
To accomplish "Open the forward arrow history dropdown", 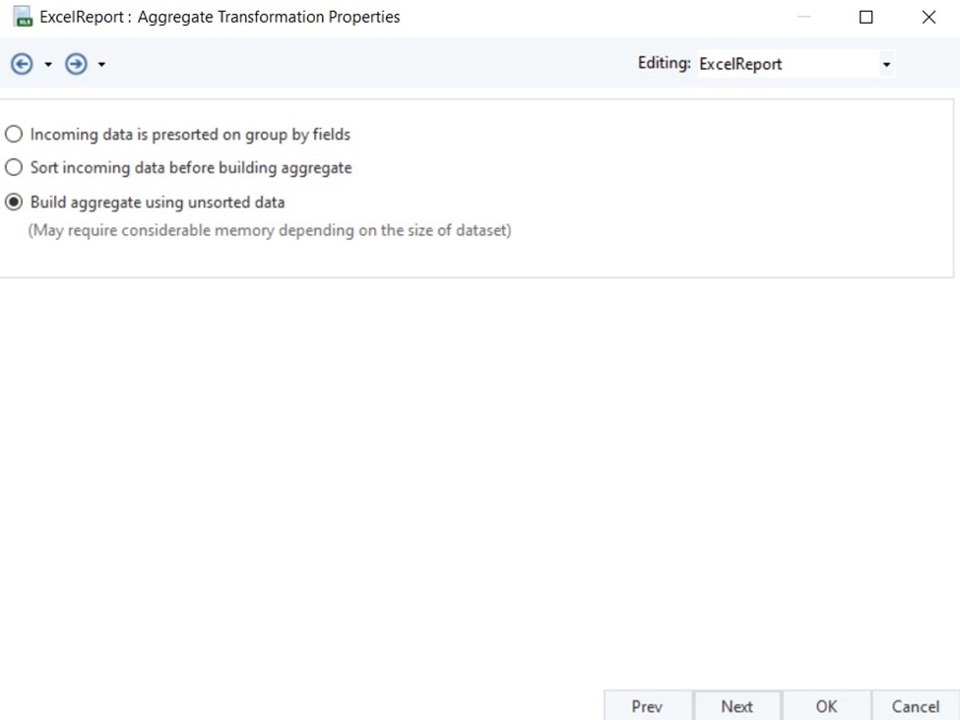I will coord(101,64).
